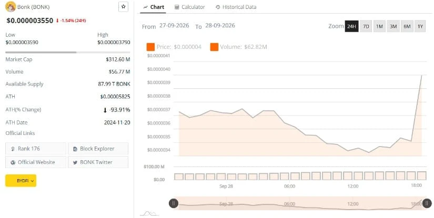Click the -1.54% (24H) change indicator
The height and width of the screenshot is (218, 434).
coord(71,20)
